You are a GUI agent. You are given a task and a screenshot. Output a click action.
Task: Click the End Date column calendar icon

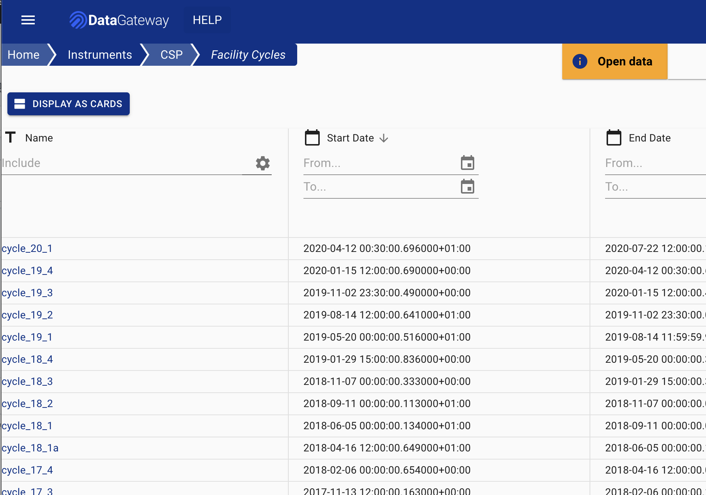(614, 137)
